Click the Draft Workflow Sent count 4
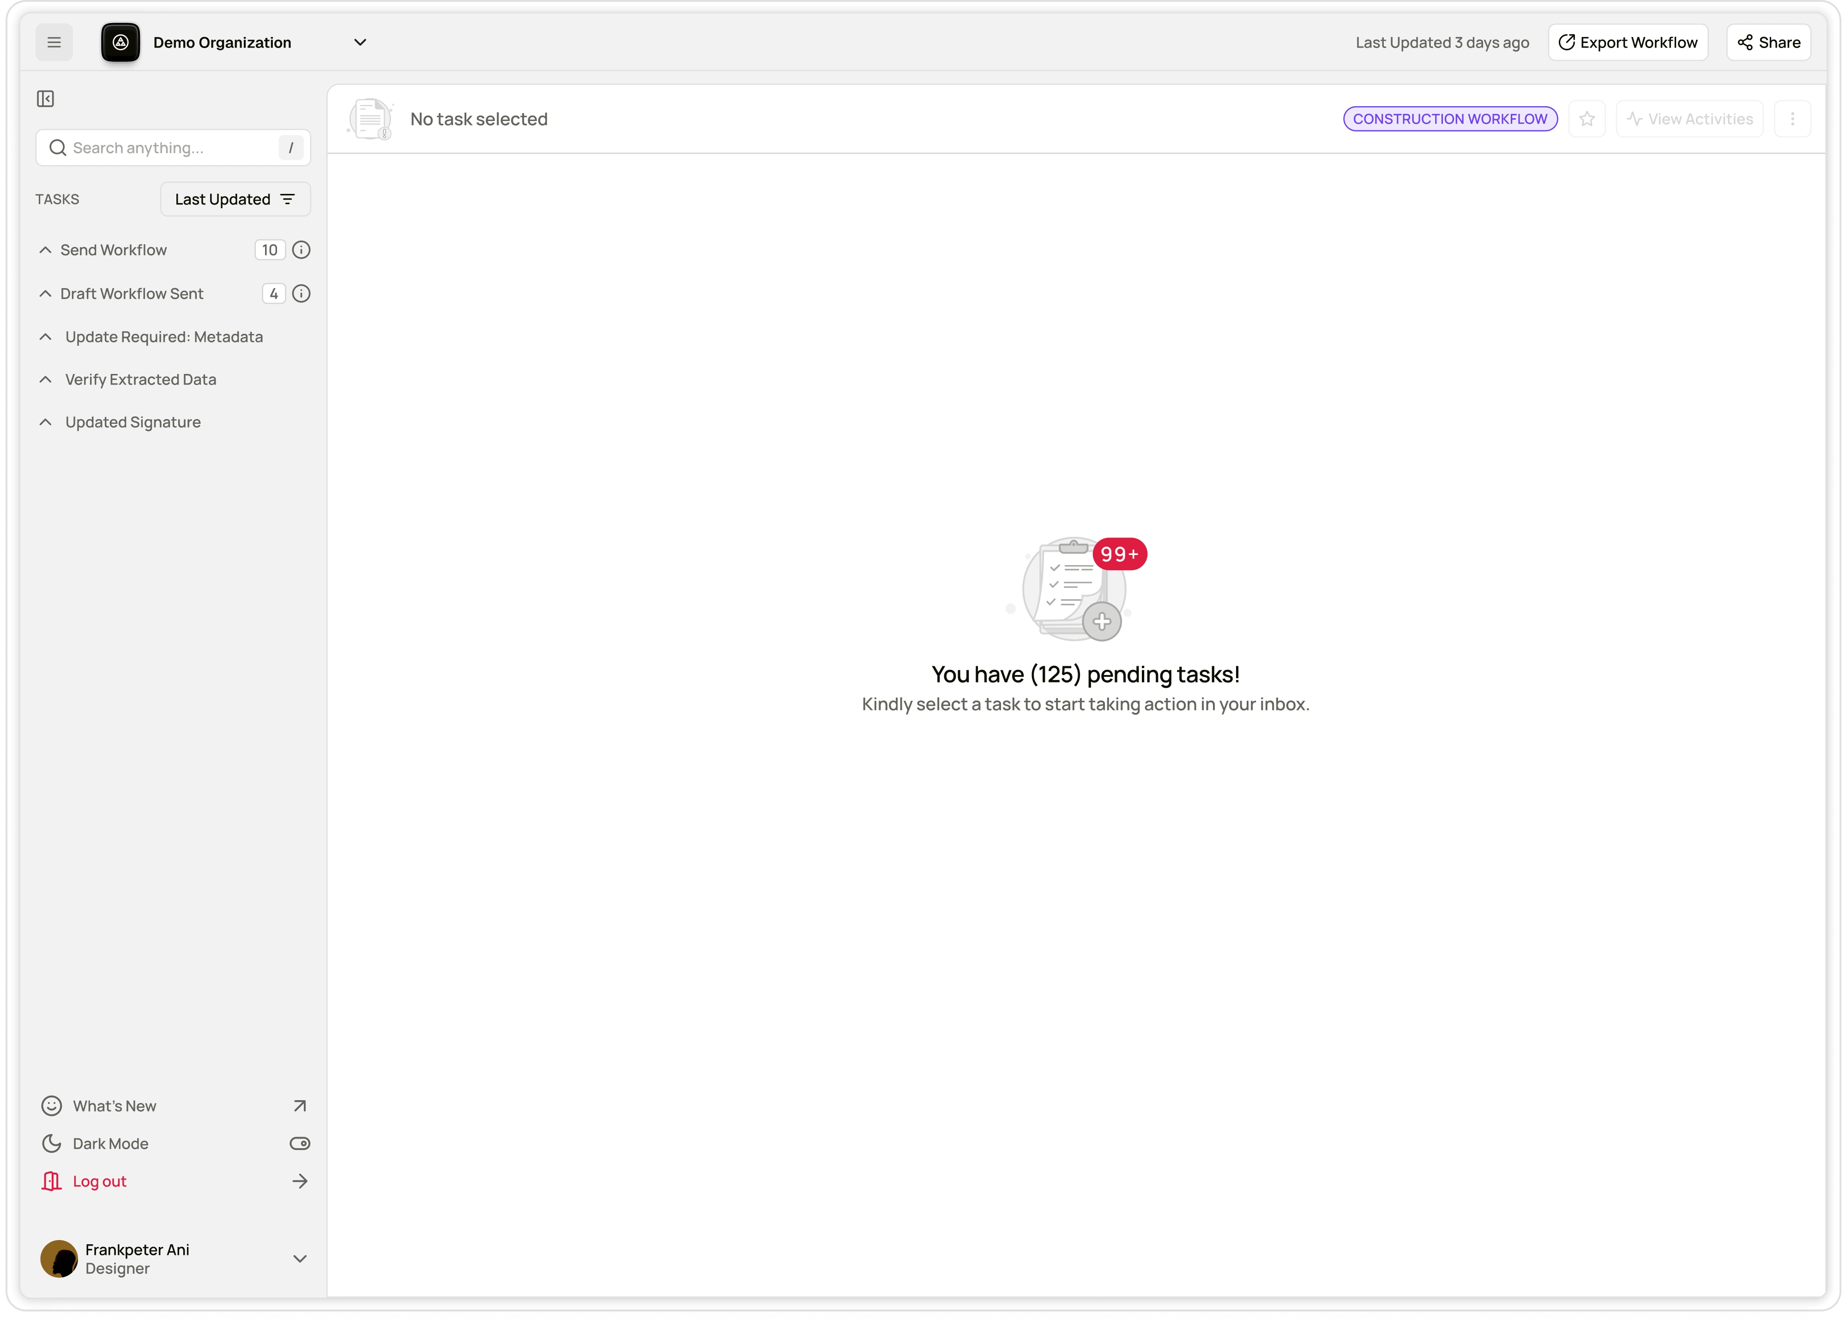The height and width of the screenshot is (1325, 1846). [273, 294]
